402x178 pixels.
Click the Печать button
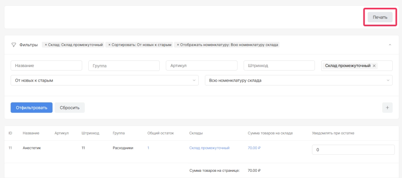tap(380, 17)
